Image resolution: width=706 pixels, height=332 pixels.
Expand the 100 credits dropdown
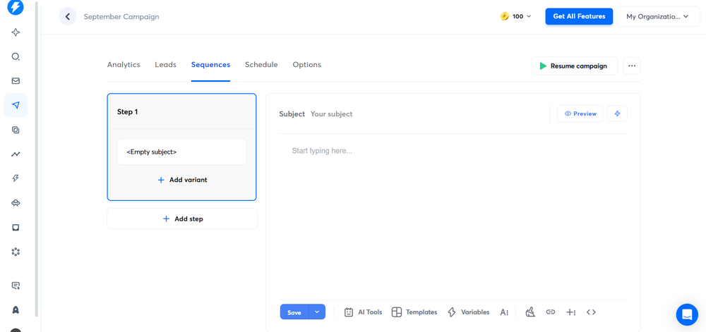tap(516, 16)
